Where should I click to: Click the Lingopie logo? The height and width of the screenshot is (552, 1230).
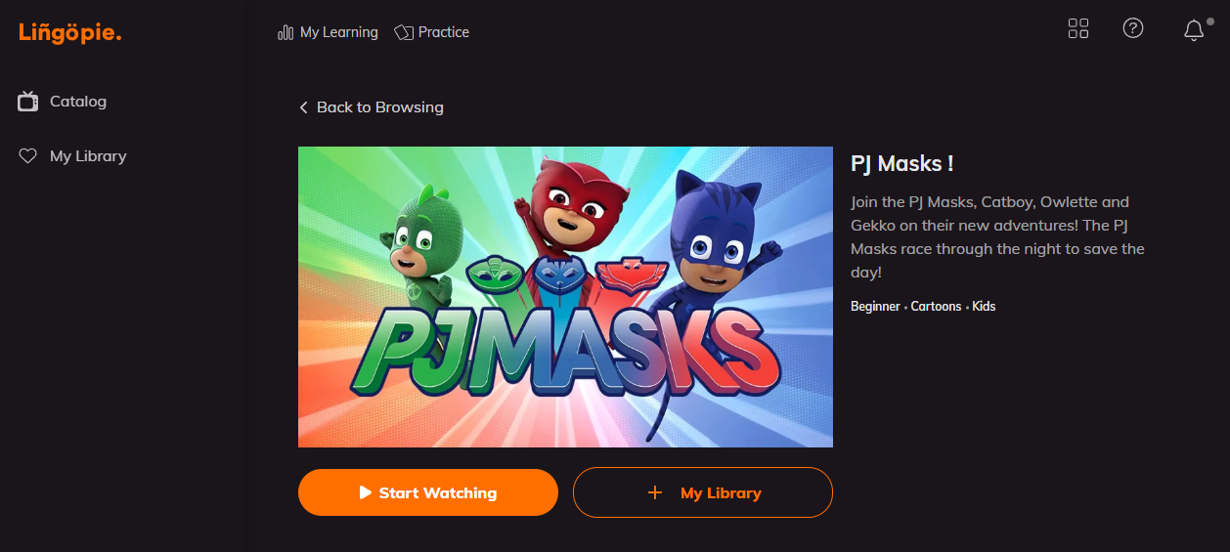pos(70,33)
